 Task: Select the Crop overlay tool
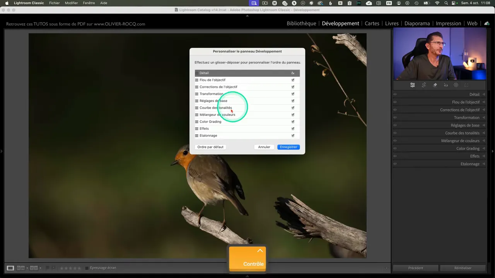pyautogui.click(x=424, y=85)
